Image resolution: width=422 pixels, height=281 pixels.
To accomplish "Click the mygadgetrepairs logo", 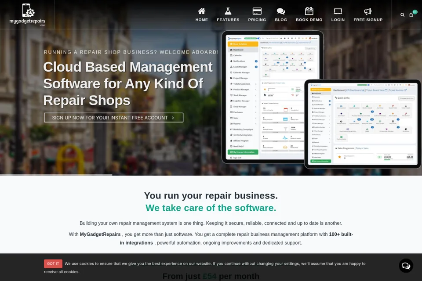I will point(27,15).
